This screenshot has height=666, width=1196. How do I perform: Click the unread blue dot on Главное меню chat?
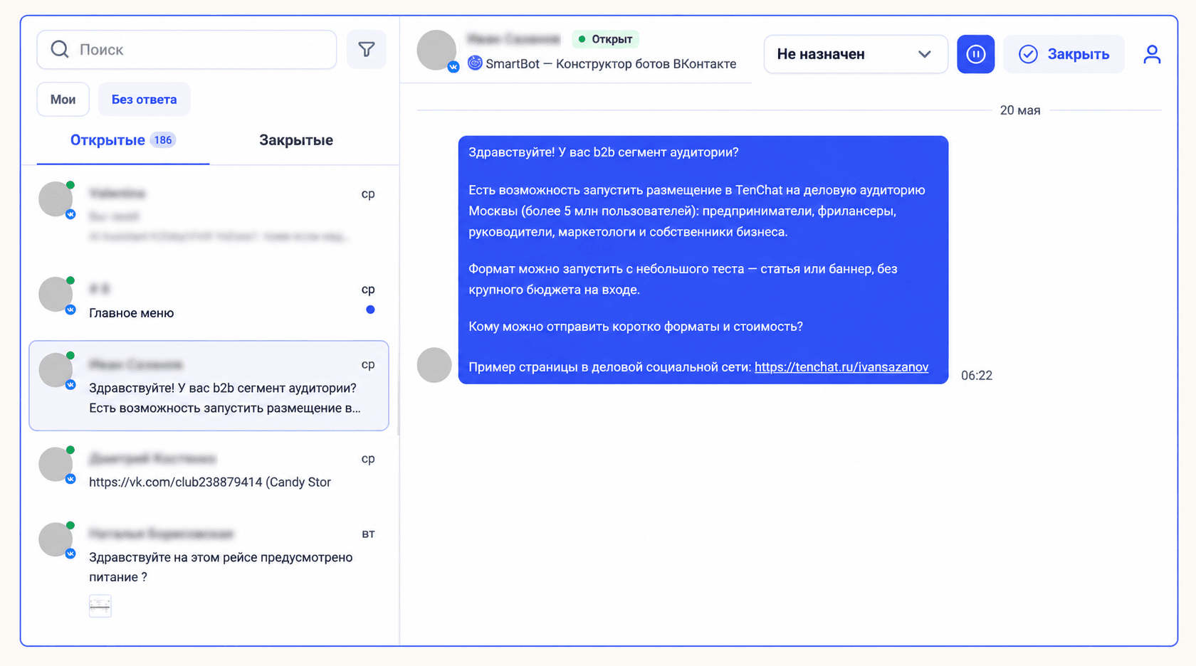pos(370,310)
